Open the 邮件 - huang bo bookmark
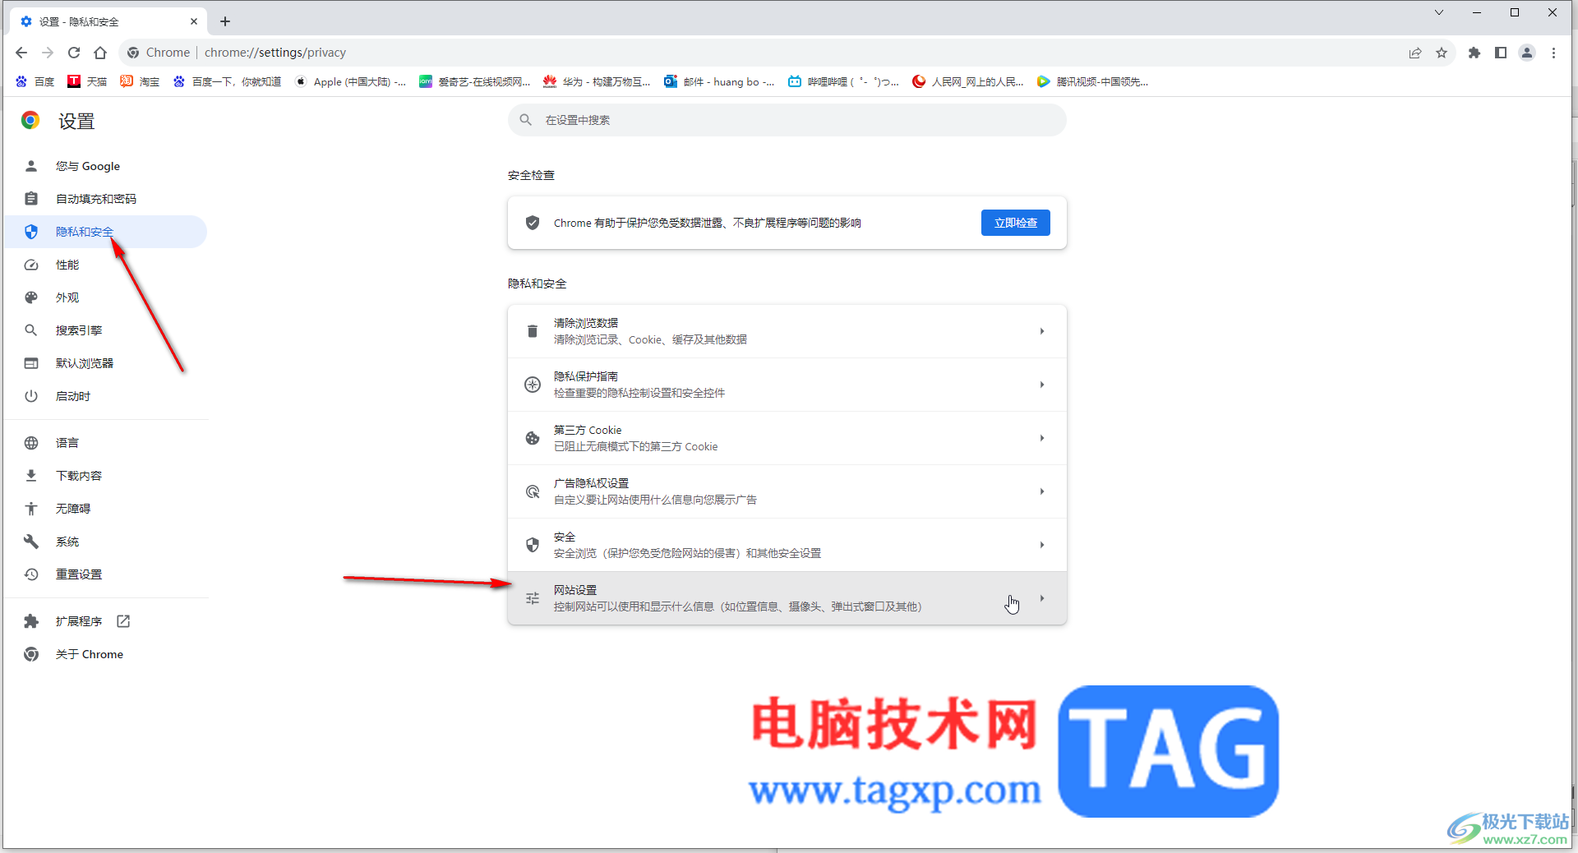The width and height of the screenshot is (1578, 853). tap(719, 81)
